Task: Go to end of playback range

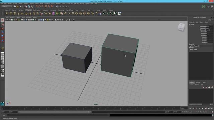Action: [x=212, y=108]
